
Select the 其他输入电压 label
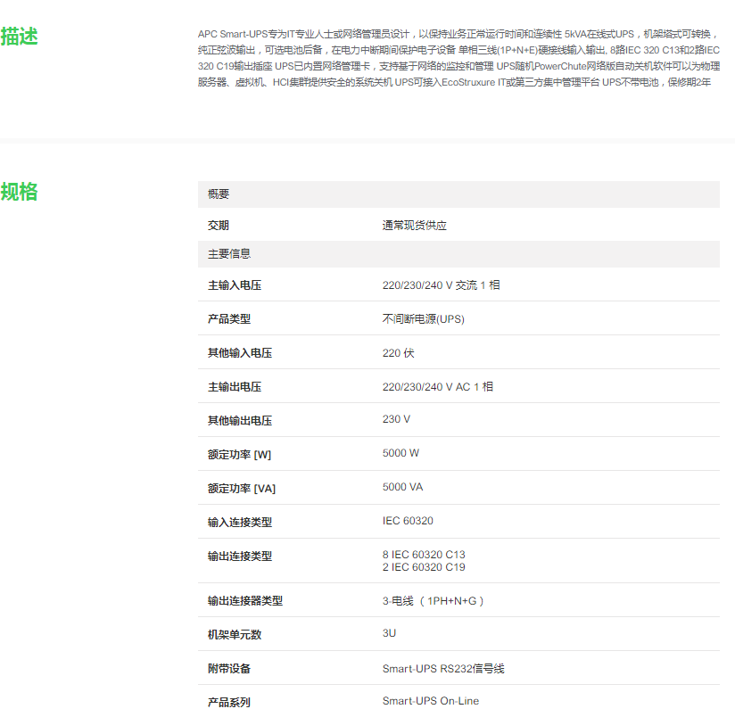(x=240, y=353)
